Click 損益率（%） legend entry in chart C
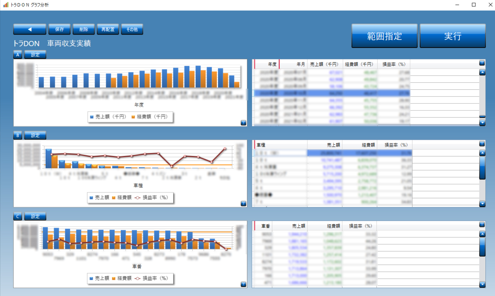The image size is (495, 296). [x=151, y=278]
